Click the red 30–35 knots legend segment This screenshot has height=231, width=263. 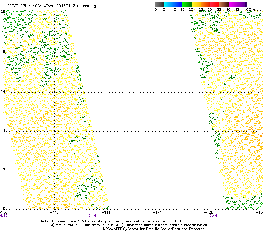click(x=215, y=4)
